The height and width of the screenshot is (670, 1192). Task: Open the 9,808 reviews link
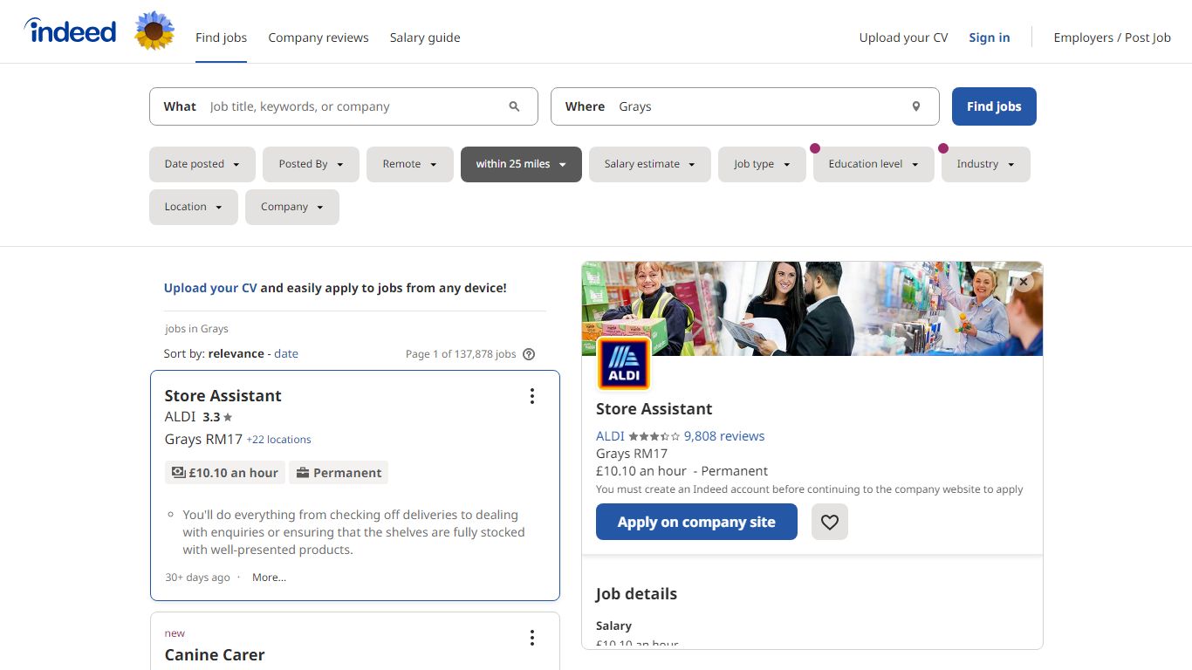point(724,436)
